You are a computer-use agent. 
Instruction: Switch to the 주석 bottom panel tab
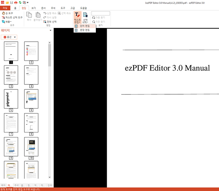(x=16, y=185)
